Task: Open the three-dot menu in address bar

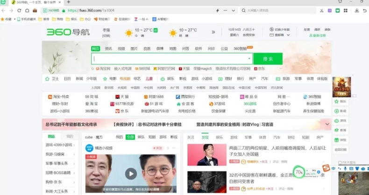Action: pyautogui.click(x=225, y=11)
